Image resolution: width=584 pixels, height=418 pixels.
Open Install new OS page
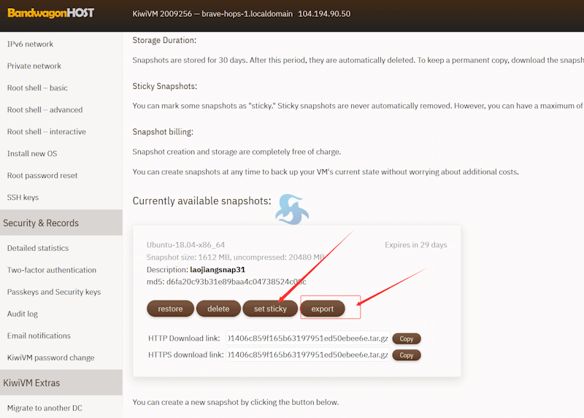click(32, 154)
